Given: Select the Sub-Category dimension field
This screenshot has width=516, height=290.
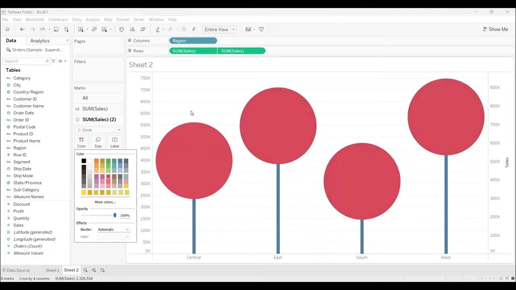Looking at the screenshot, I should point(26,190).
